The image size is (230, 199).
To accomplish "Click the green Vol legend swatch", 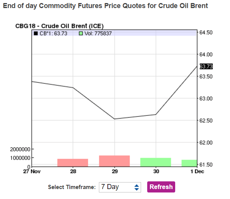I will pos(81,33).
